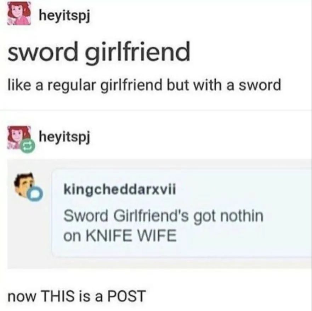Click the blue reply bubble badge
The image size is (312, 311).
click(35, 193)
